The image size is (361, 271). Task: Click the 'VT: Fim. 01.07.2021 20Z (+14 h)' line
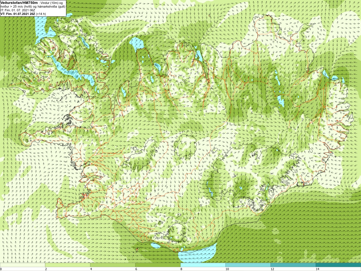[x=23, y=14]
